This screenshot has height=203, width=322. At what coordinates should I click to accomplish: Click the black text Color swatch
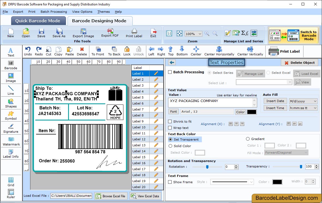(x=251, y=112)
